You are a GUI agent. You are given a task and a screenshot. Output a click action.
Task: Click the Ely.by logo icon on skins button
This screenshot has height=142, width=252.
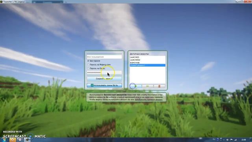click(x=92, y=85)
